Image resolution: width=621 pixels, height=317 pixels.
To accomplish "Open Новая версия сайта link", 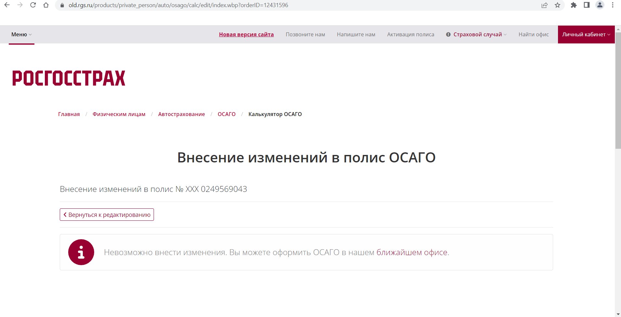I will click(x=246, y=34).
